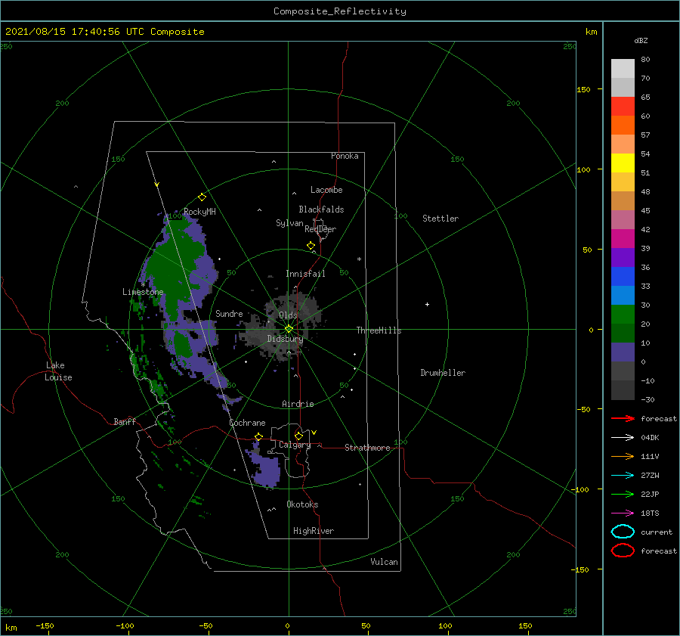Select the Cochrane label
The image size is (680, 636).
247,423
